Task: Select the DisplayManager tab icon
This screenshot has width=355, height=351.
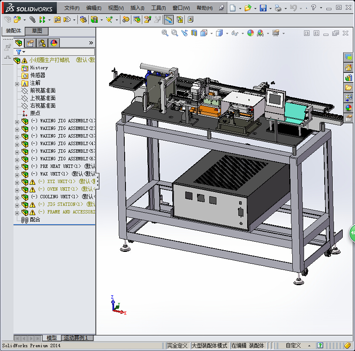Action: click(x=54, y=43)
